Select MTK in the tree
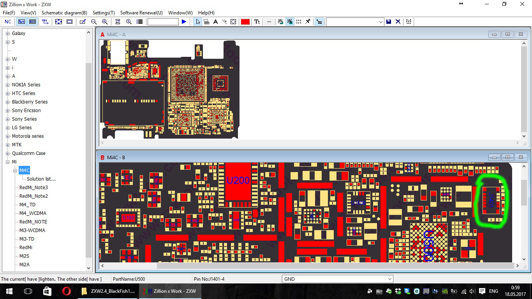Screen dimensions: 532x299 (x=17, y=145)
